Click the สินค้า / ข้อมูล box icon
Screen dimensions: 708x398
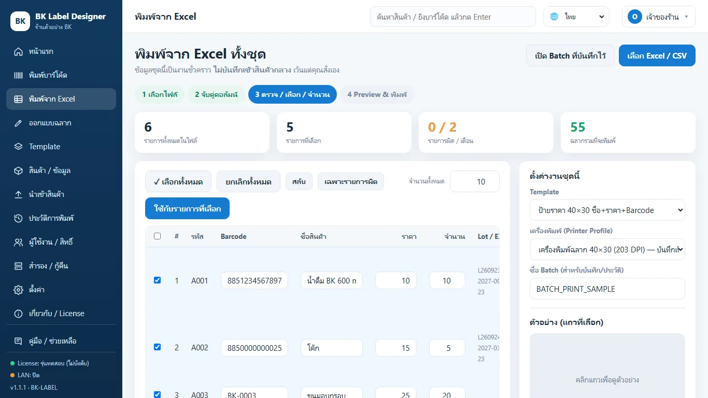pos(19,170)
